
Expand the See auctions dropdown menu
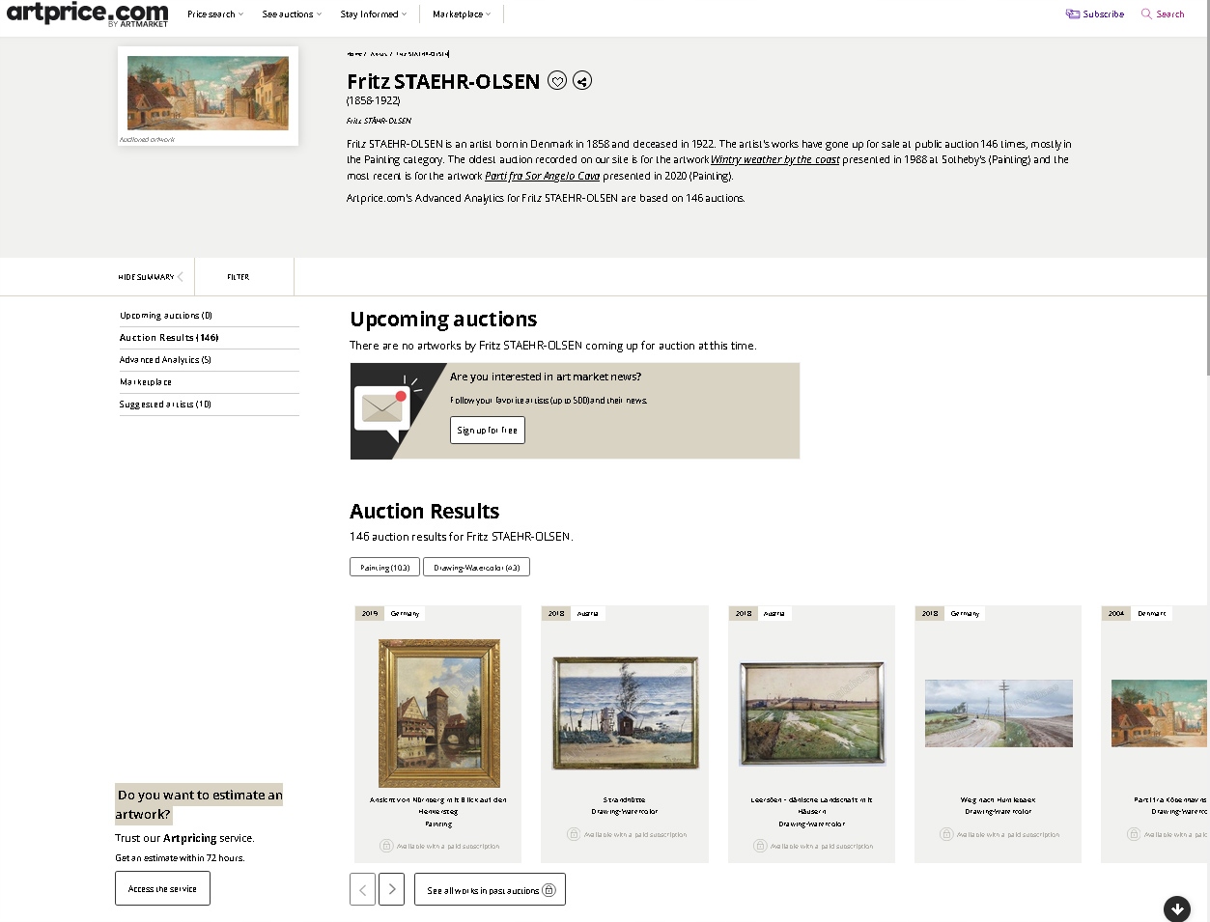click(291, 14)
